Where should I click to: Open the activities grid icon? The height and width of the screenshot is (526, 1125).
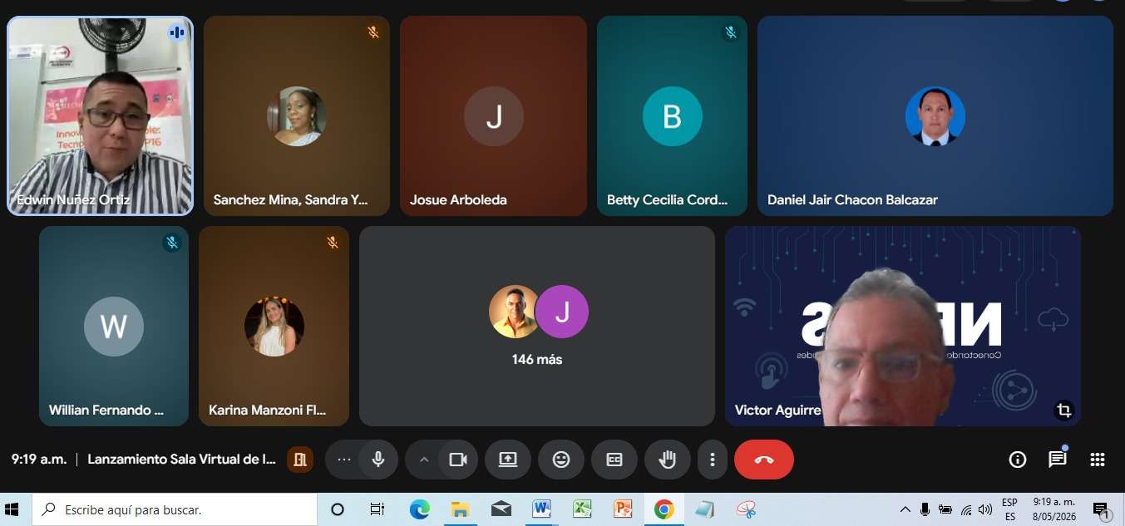pyautogui.click(x=1098, y=460)
